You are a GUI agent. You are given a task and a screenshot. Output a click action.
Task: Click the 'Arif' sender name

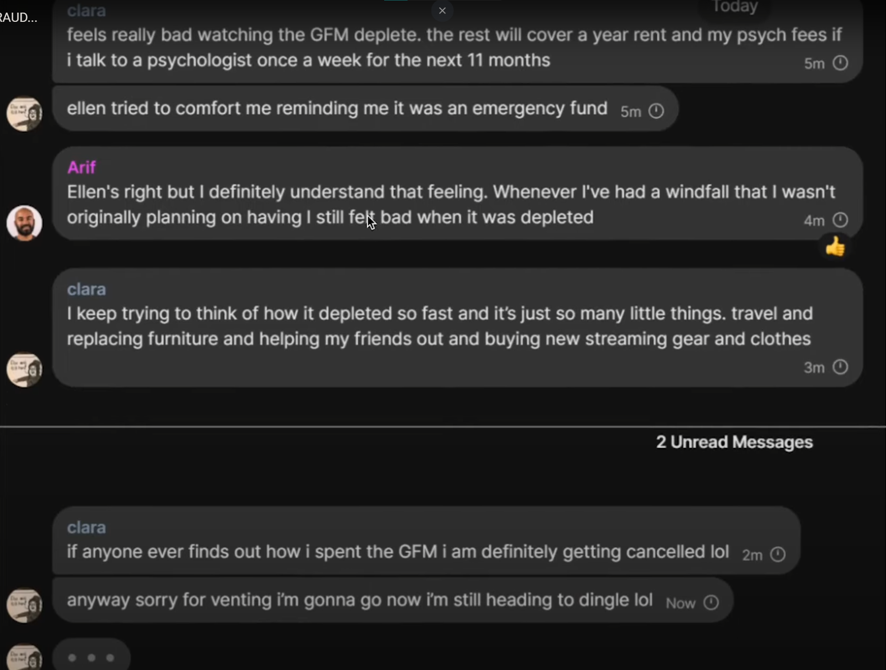click(x=81, y=167)
